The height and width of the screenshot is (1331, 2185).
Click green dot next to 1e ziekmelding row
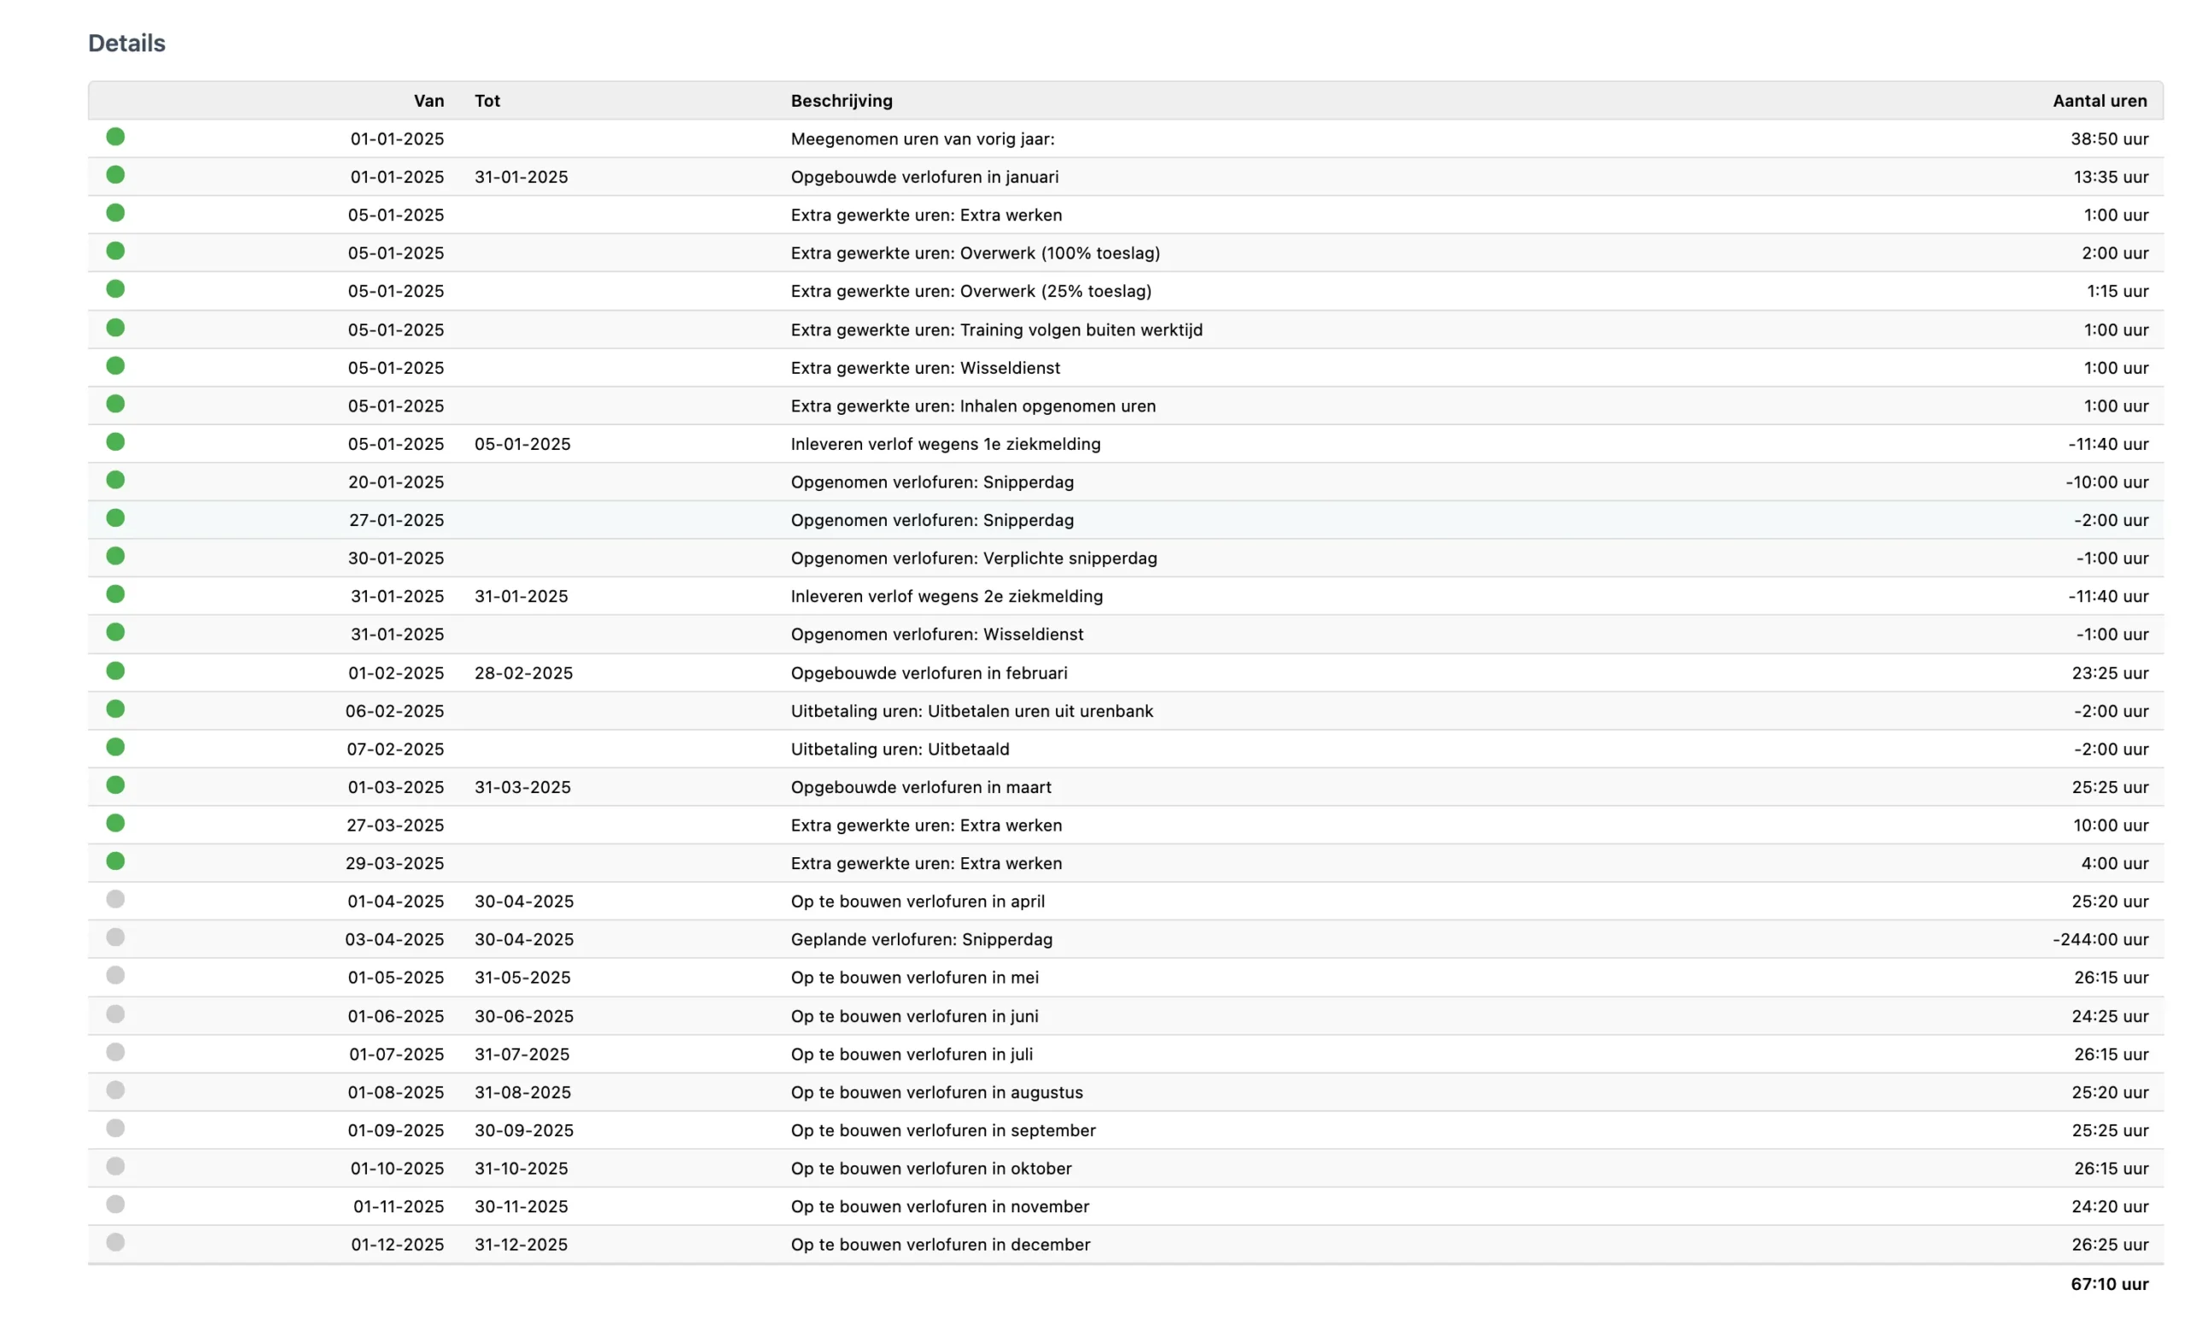tap(115, 441)
